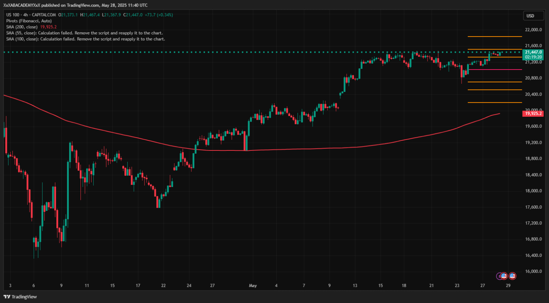The image size is (549, 303).
Task: Click the TradingView.com published header text
Action: pos(75,5)
